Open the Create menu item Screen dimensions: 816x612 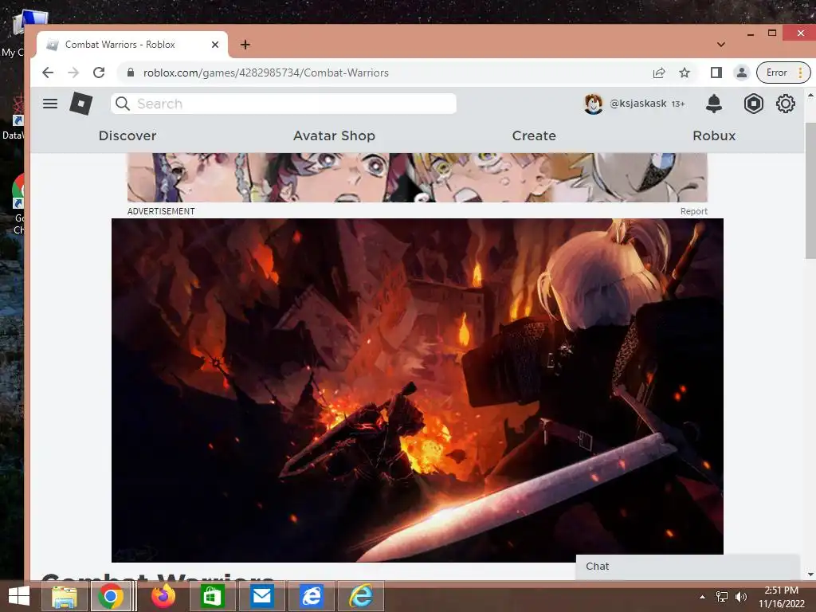534,135
